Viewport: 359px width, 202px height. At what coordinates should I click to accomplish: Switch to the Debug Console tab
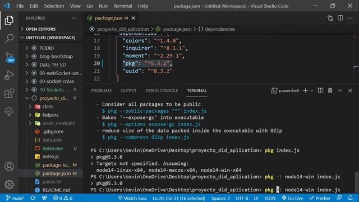click(x=162, y=91)
